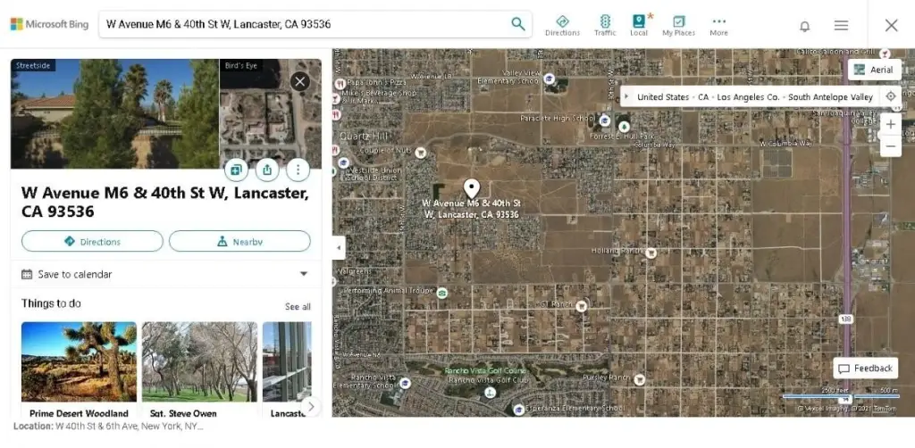Click the notifications bell icon

[x=804, y=26]
